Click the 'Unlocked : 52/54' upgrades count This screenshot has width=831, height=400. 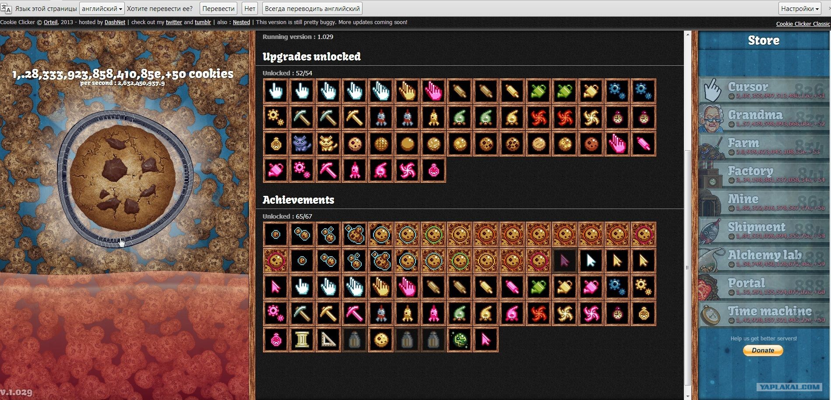point(287,73)
